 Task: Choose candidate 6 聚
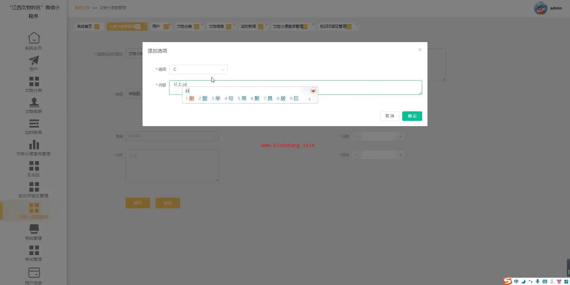coord(255,99)
